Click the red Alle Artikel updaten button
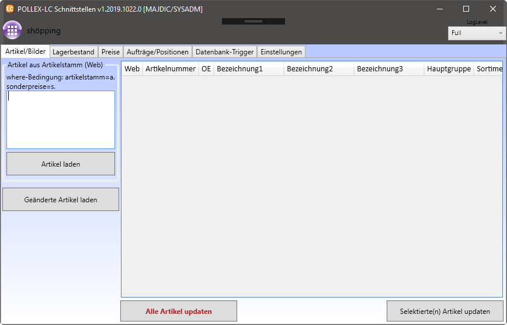Viewport: 507px width, 325px height. [x=179, y=311]
